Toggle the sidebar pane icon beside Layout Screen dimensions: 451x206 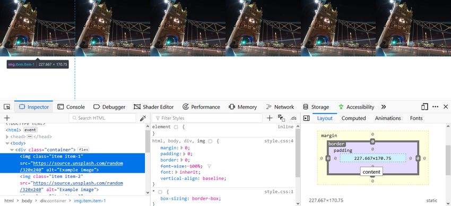click(x=307, y=118)
